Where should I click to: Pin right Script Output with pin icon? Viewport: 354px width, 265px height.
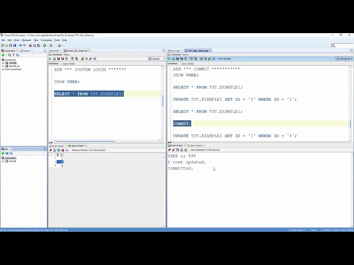[x=169, y=150]
